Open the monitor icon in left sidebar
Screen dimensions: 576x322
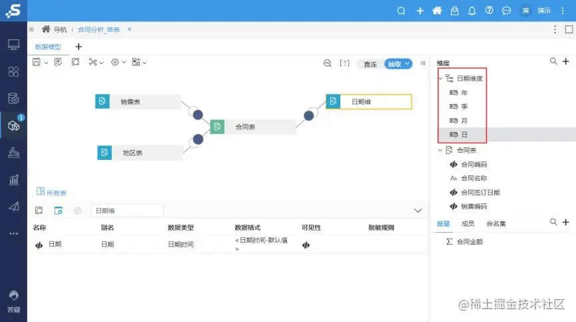pos(13,45)
